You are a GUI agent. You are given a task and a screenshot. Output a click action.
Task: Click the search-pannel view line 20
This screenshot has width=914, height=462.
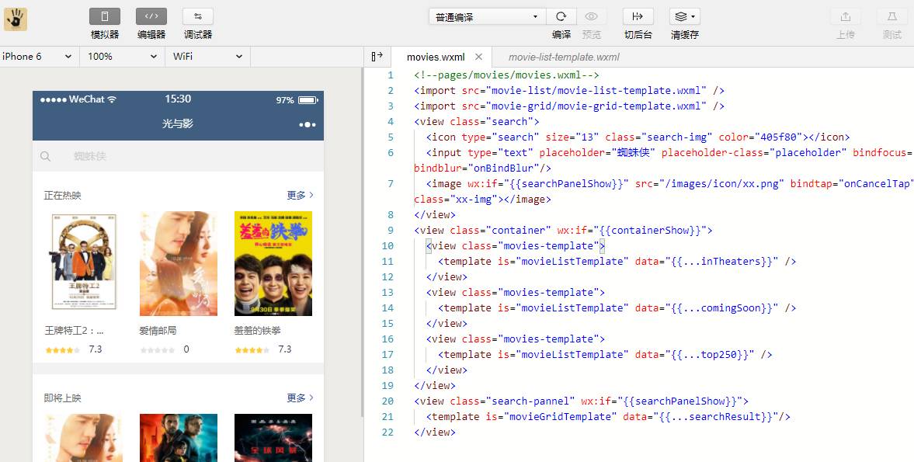(581, 401)
